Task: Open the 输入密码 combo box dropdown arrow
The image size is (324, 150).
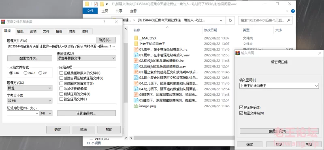Action: point(316,86)
